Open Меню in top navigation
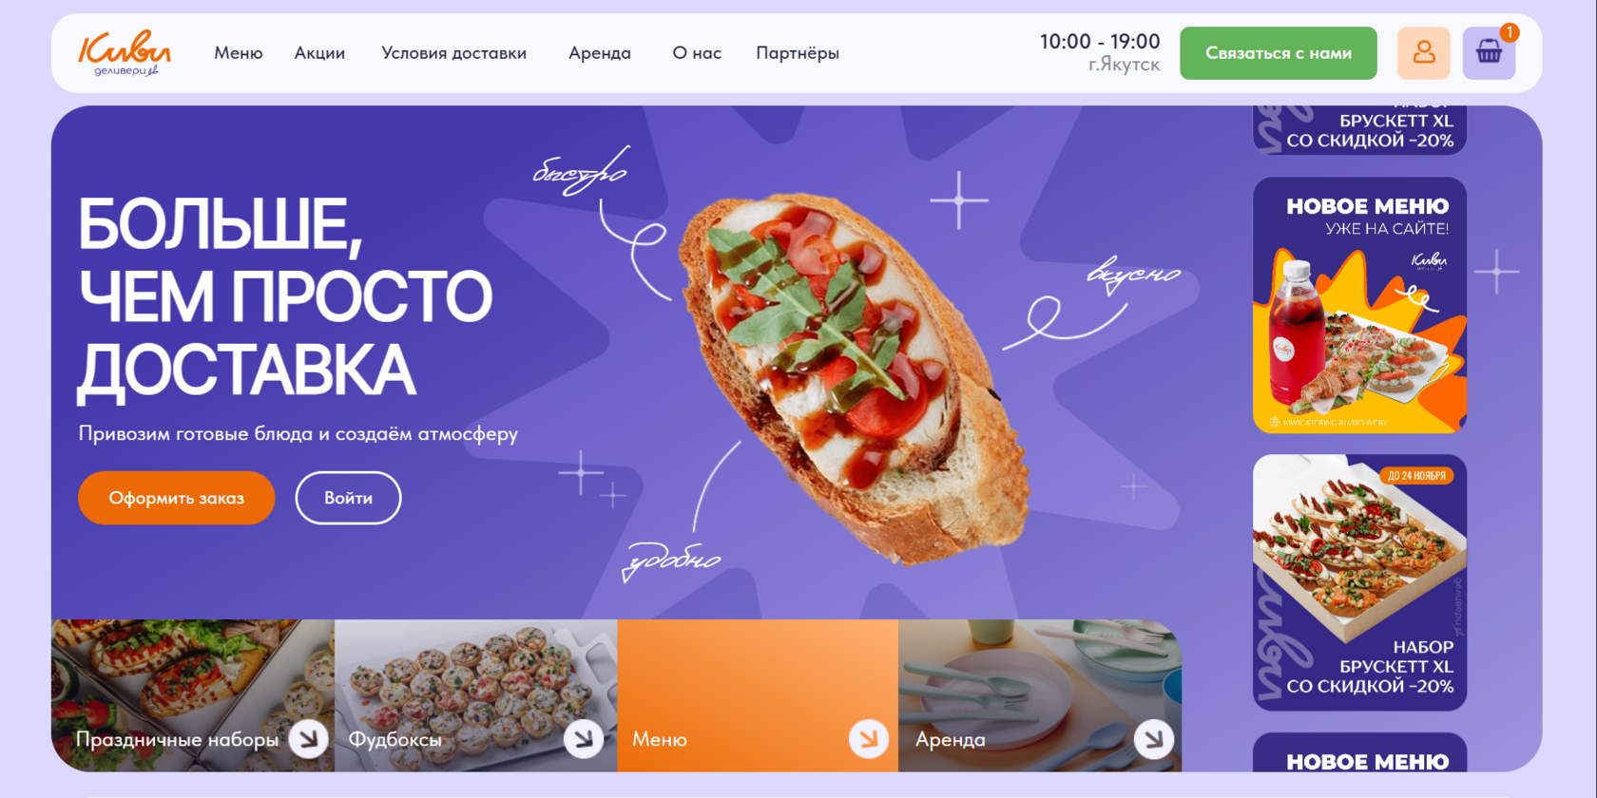Viewport: 1597px width, 798px height. 239,53
